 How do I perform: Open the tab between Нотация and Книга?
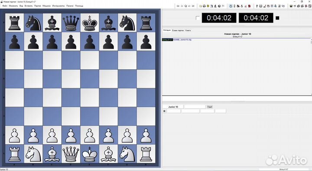178,30
